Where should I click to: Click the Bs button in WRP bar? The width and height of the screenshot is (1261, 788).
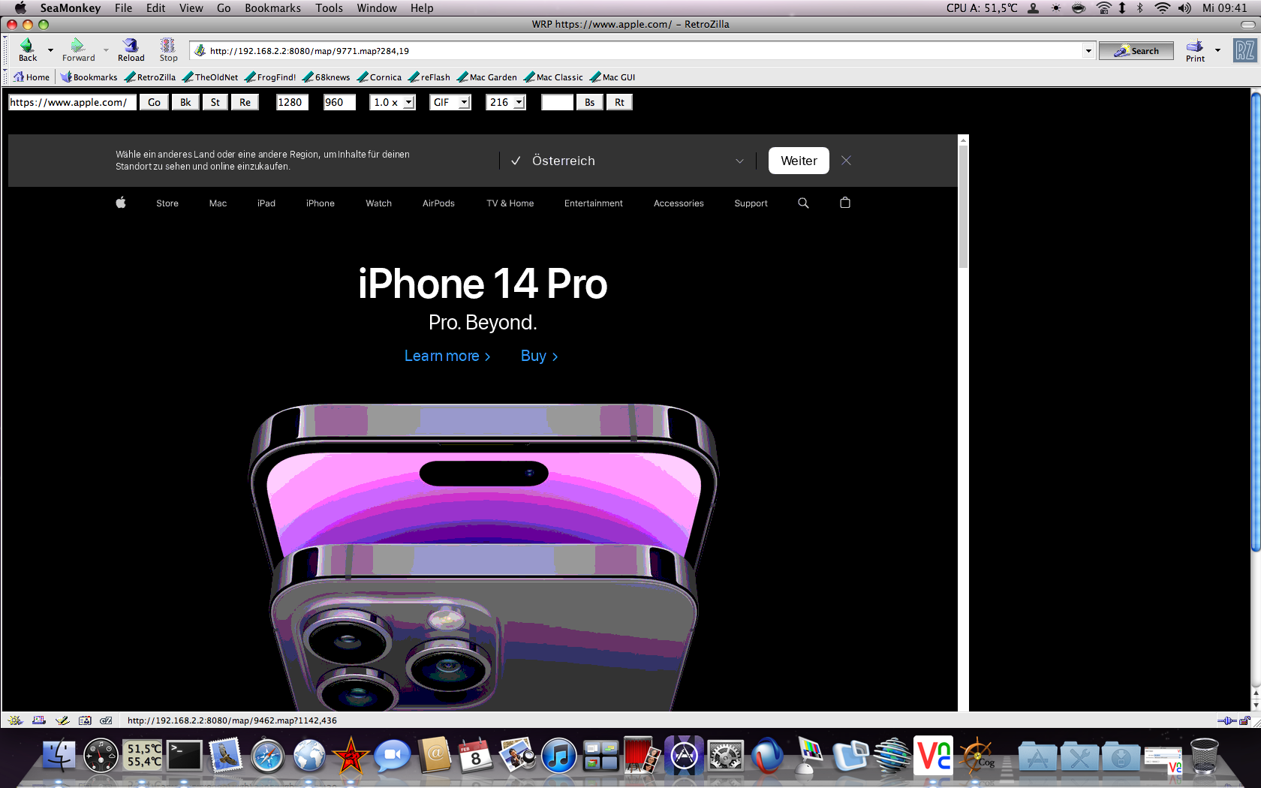(590, 102)
